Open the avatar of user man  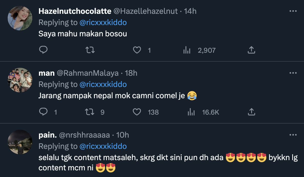click(20, 80)
